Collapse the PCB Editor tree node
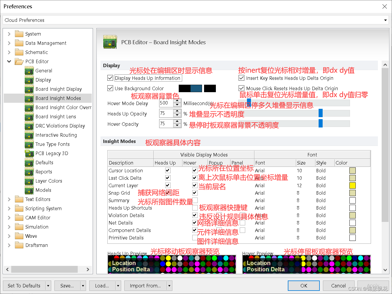 (9, 61)
